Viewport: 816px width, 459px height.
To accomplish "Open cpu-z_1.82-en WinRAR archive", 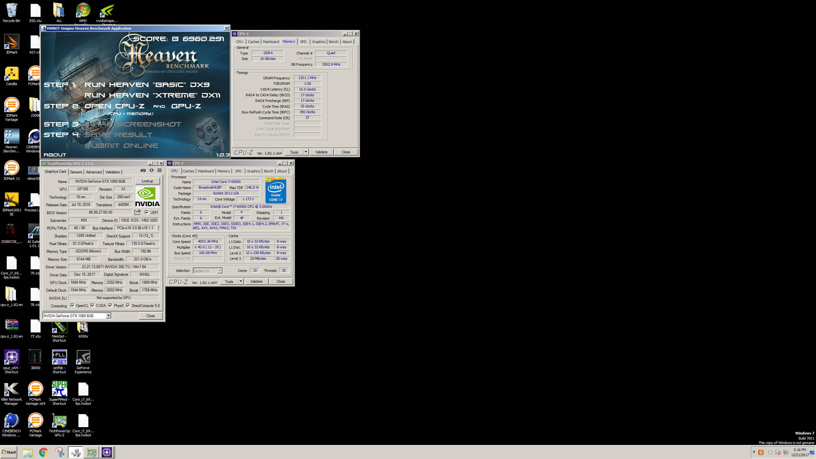I will tap(11, 328).
